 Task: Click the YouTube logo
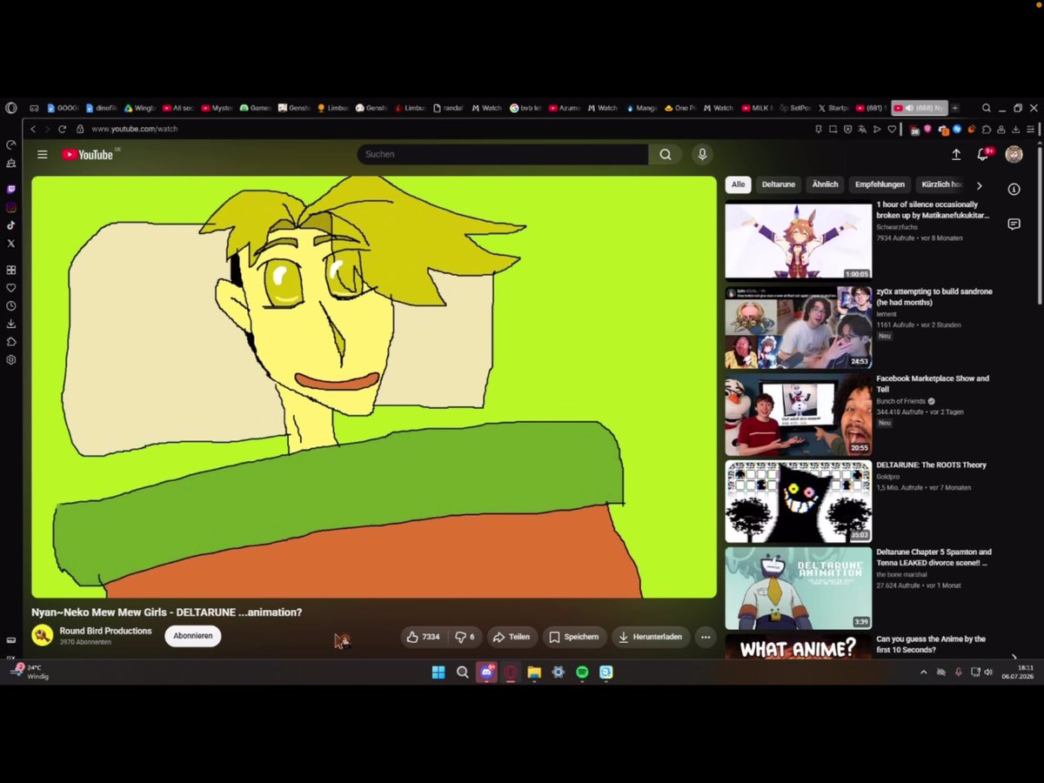[x=87, y=154]
